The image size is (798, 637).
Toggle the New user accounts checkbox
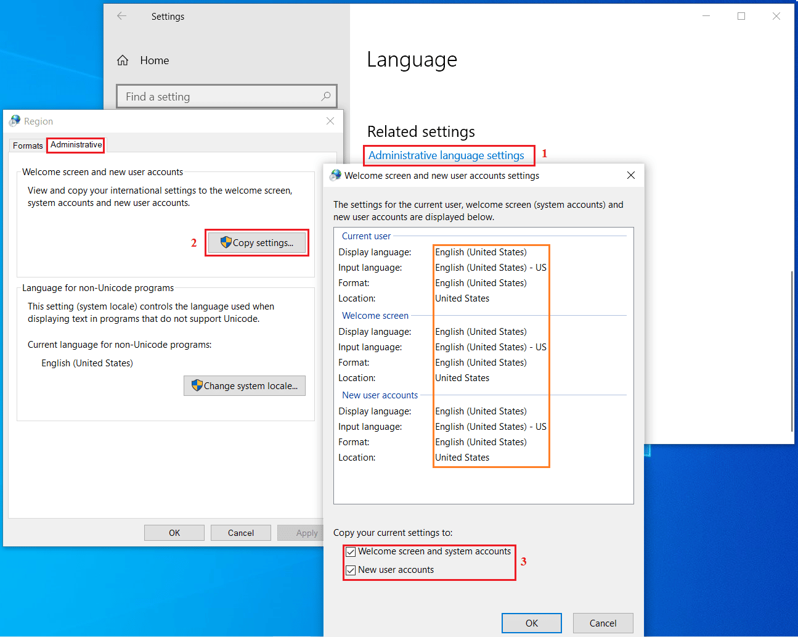click(x=351, y=570)
